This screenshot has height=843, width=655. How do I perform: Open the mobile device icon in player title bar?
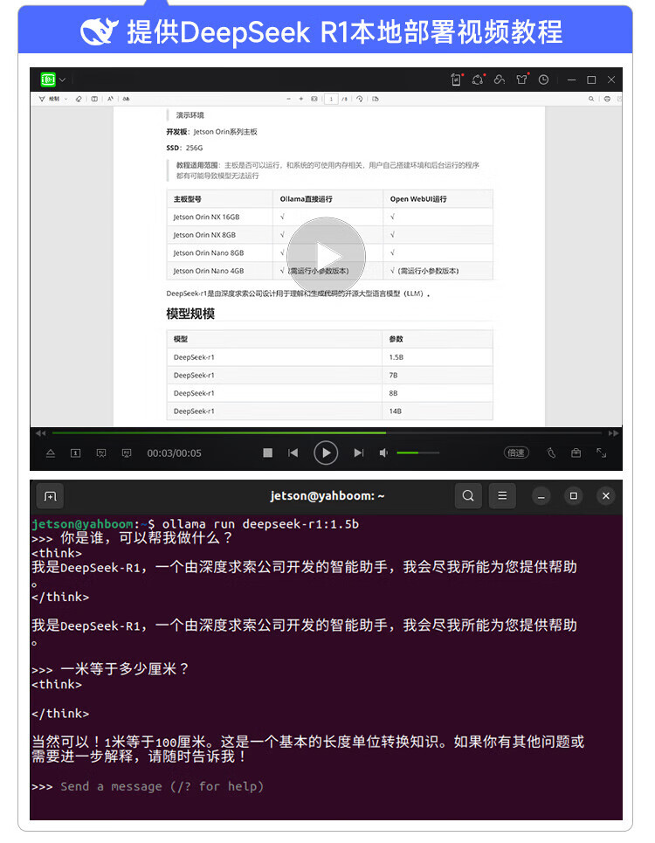(456, 79)
